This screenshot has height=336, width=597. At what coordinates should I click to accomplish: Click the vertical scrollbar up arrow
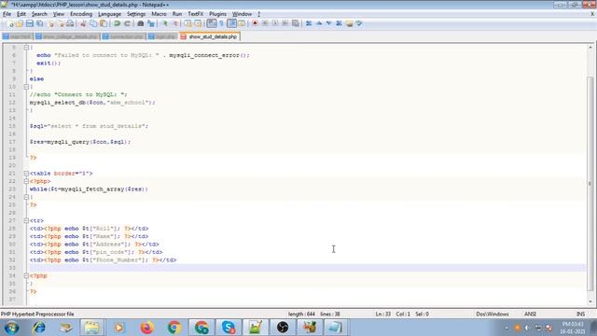click(590, 48)
